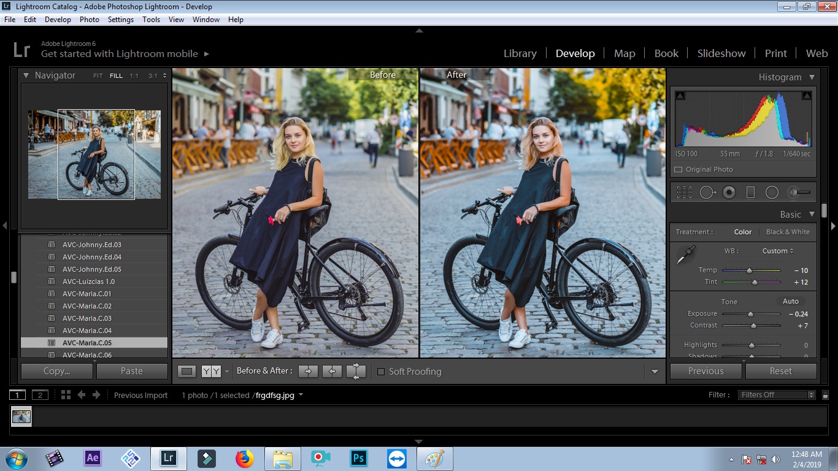Image resolution: width=838 pixels, height=471 pixels.
Task: Set treatment to Black & White
Action: (788, 232)
